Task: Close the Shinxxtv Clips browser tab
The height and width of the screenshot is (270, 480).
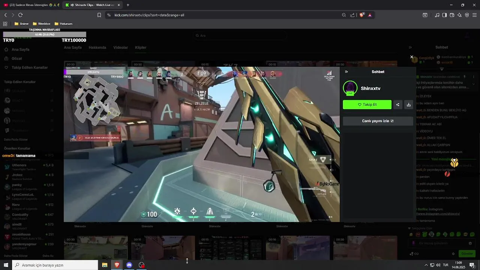Action: [119, 5]
